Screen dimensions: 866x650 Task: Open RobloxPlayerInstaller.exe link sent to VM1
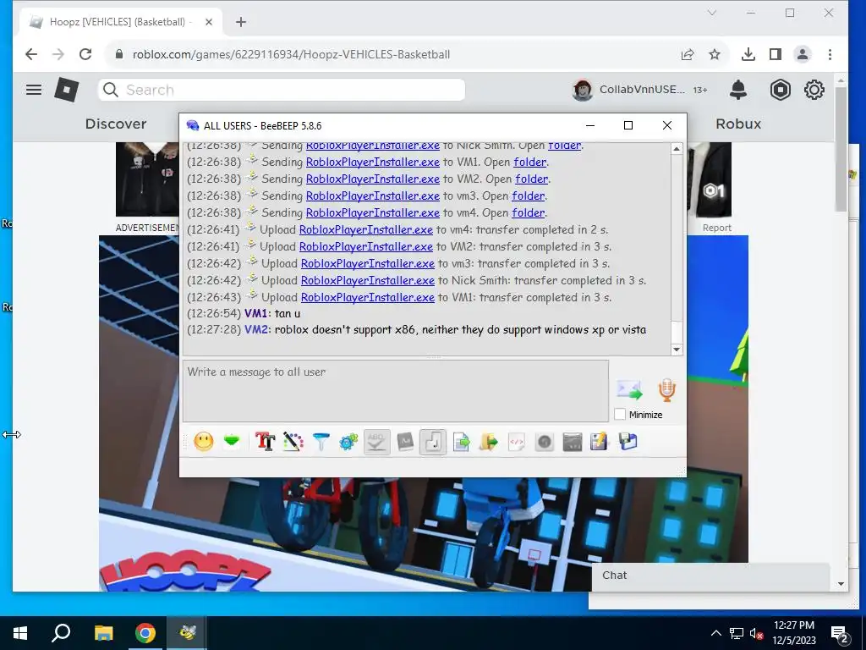pyautogui.click(x=373, y=162)
